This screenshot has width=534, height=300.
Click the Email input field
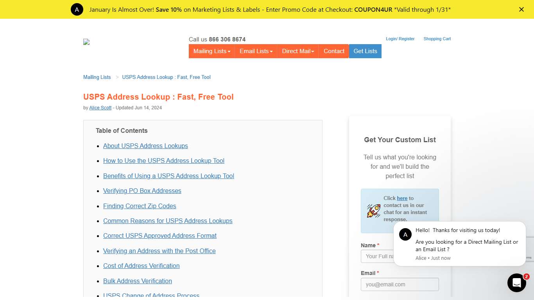pyautogui.click(x=400, y=284)
